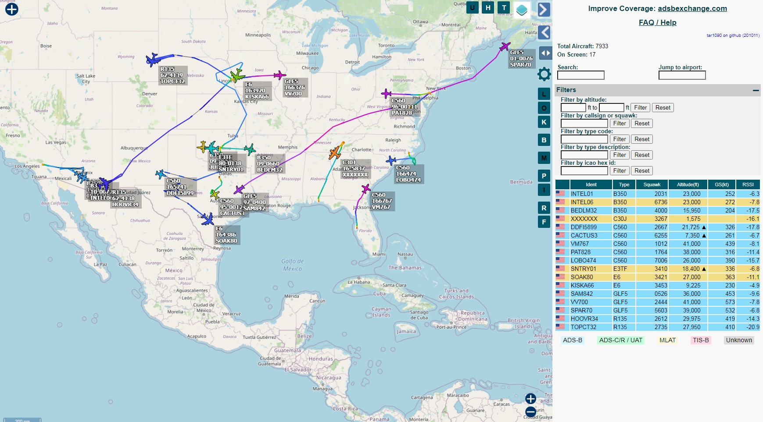Image resolution: width=763 pixels, height=422 pixels.
Task: Click the right arrow sidebar button
Action: [544, 9]
